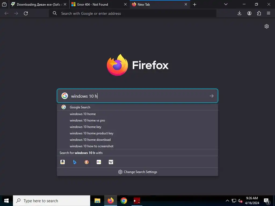Go forward with the forward arrow
This screenshot has height=206, width=275.
(x=16, y=13)
